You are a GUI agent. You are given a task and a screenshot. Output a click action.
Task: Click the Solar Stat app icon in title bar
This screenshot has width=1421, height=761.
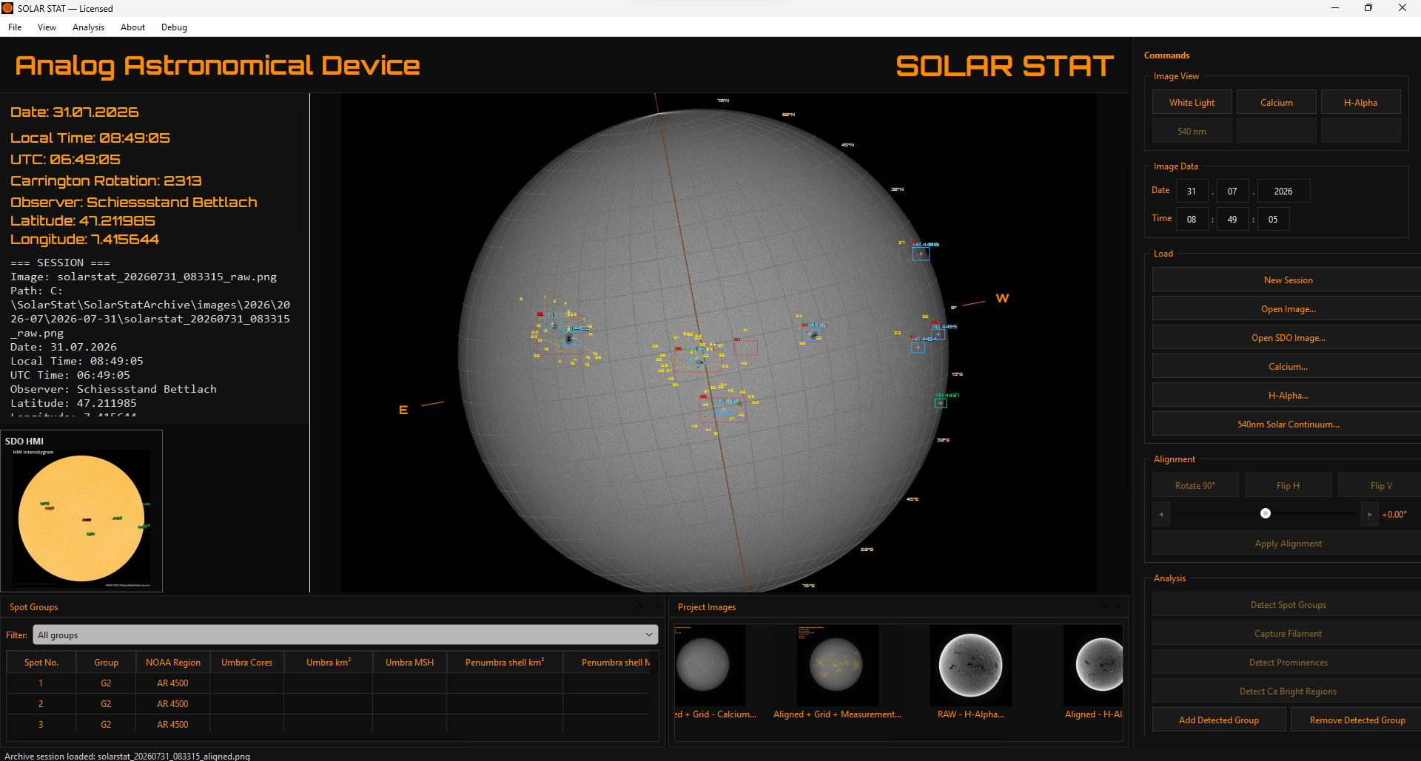coord(8,8)
